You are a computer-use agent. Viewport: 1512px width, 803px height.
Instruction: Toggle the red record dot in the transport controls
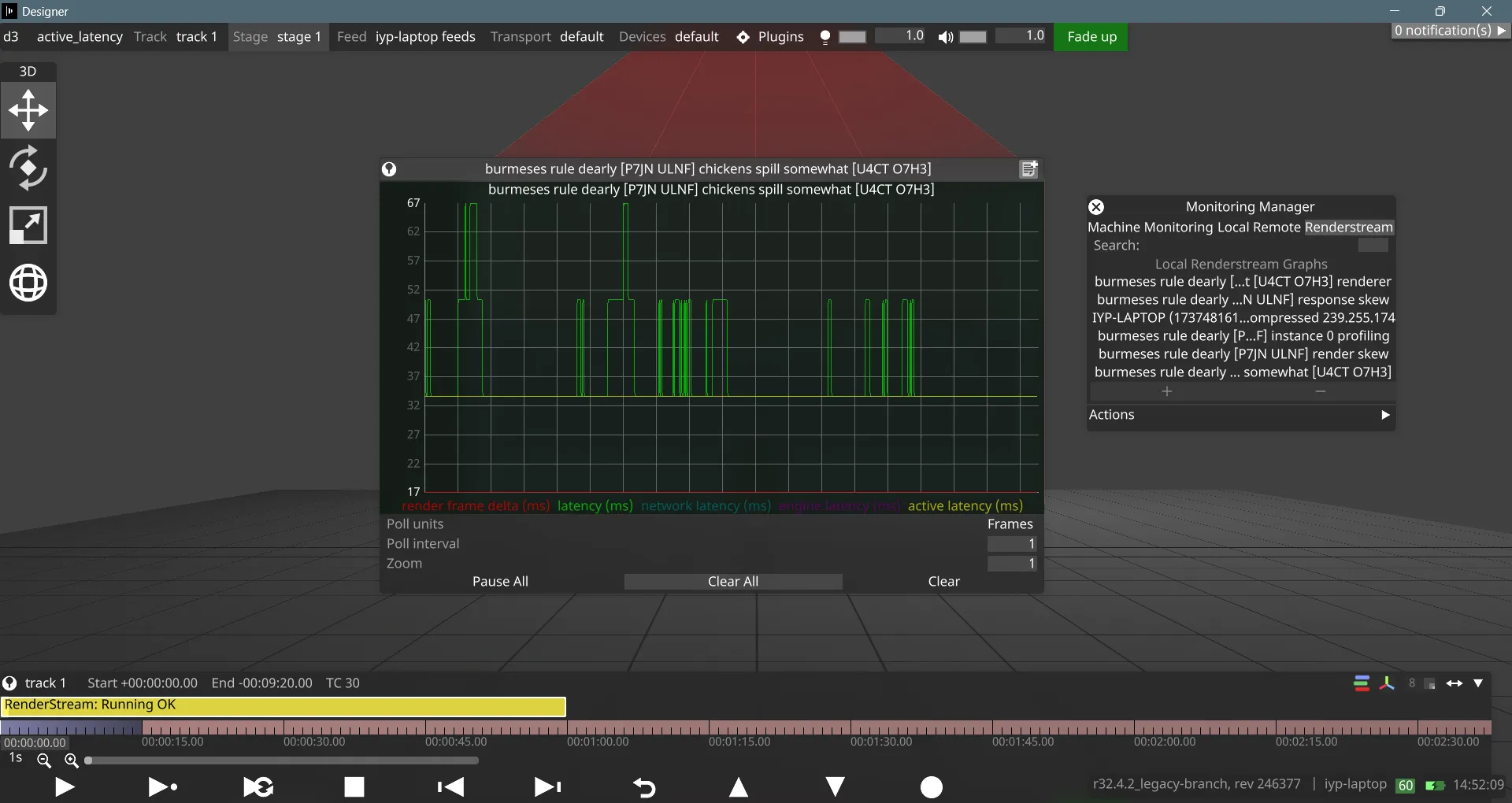point(931,786)
